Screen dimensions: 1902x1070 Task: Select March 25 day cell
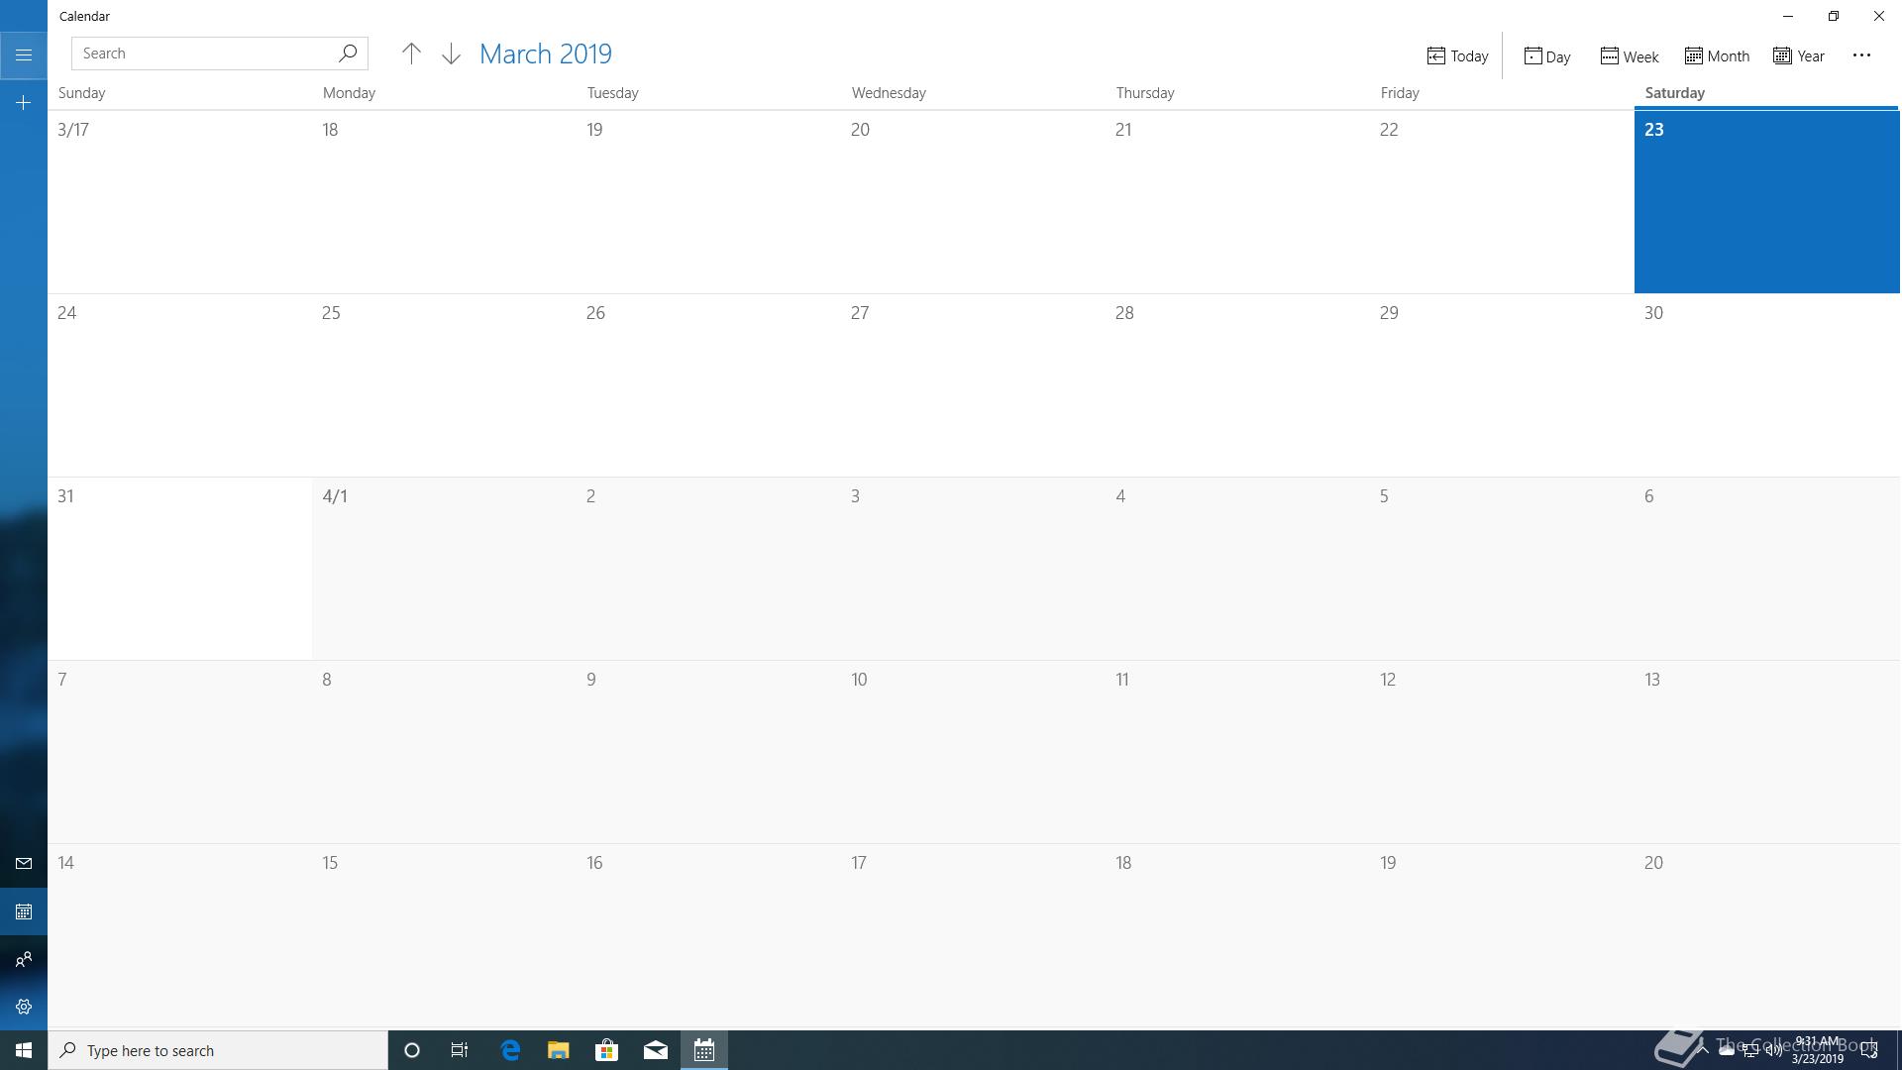[x=444, y=385]
